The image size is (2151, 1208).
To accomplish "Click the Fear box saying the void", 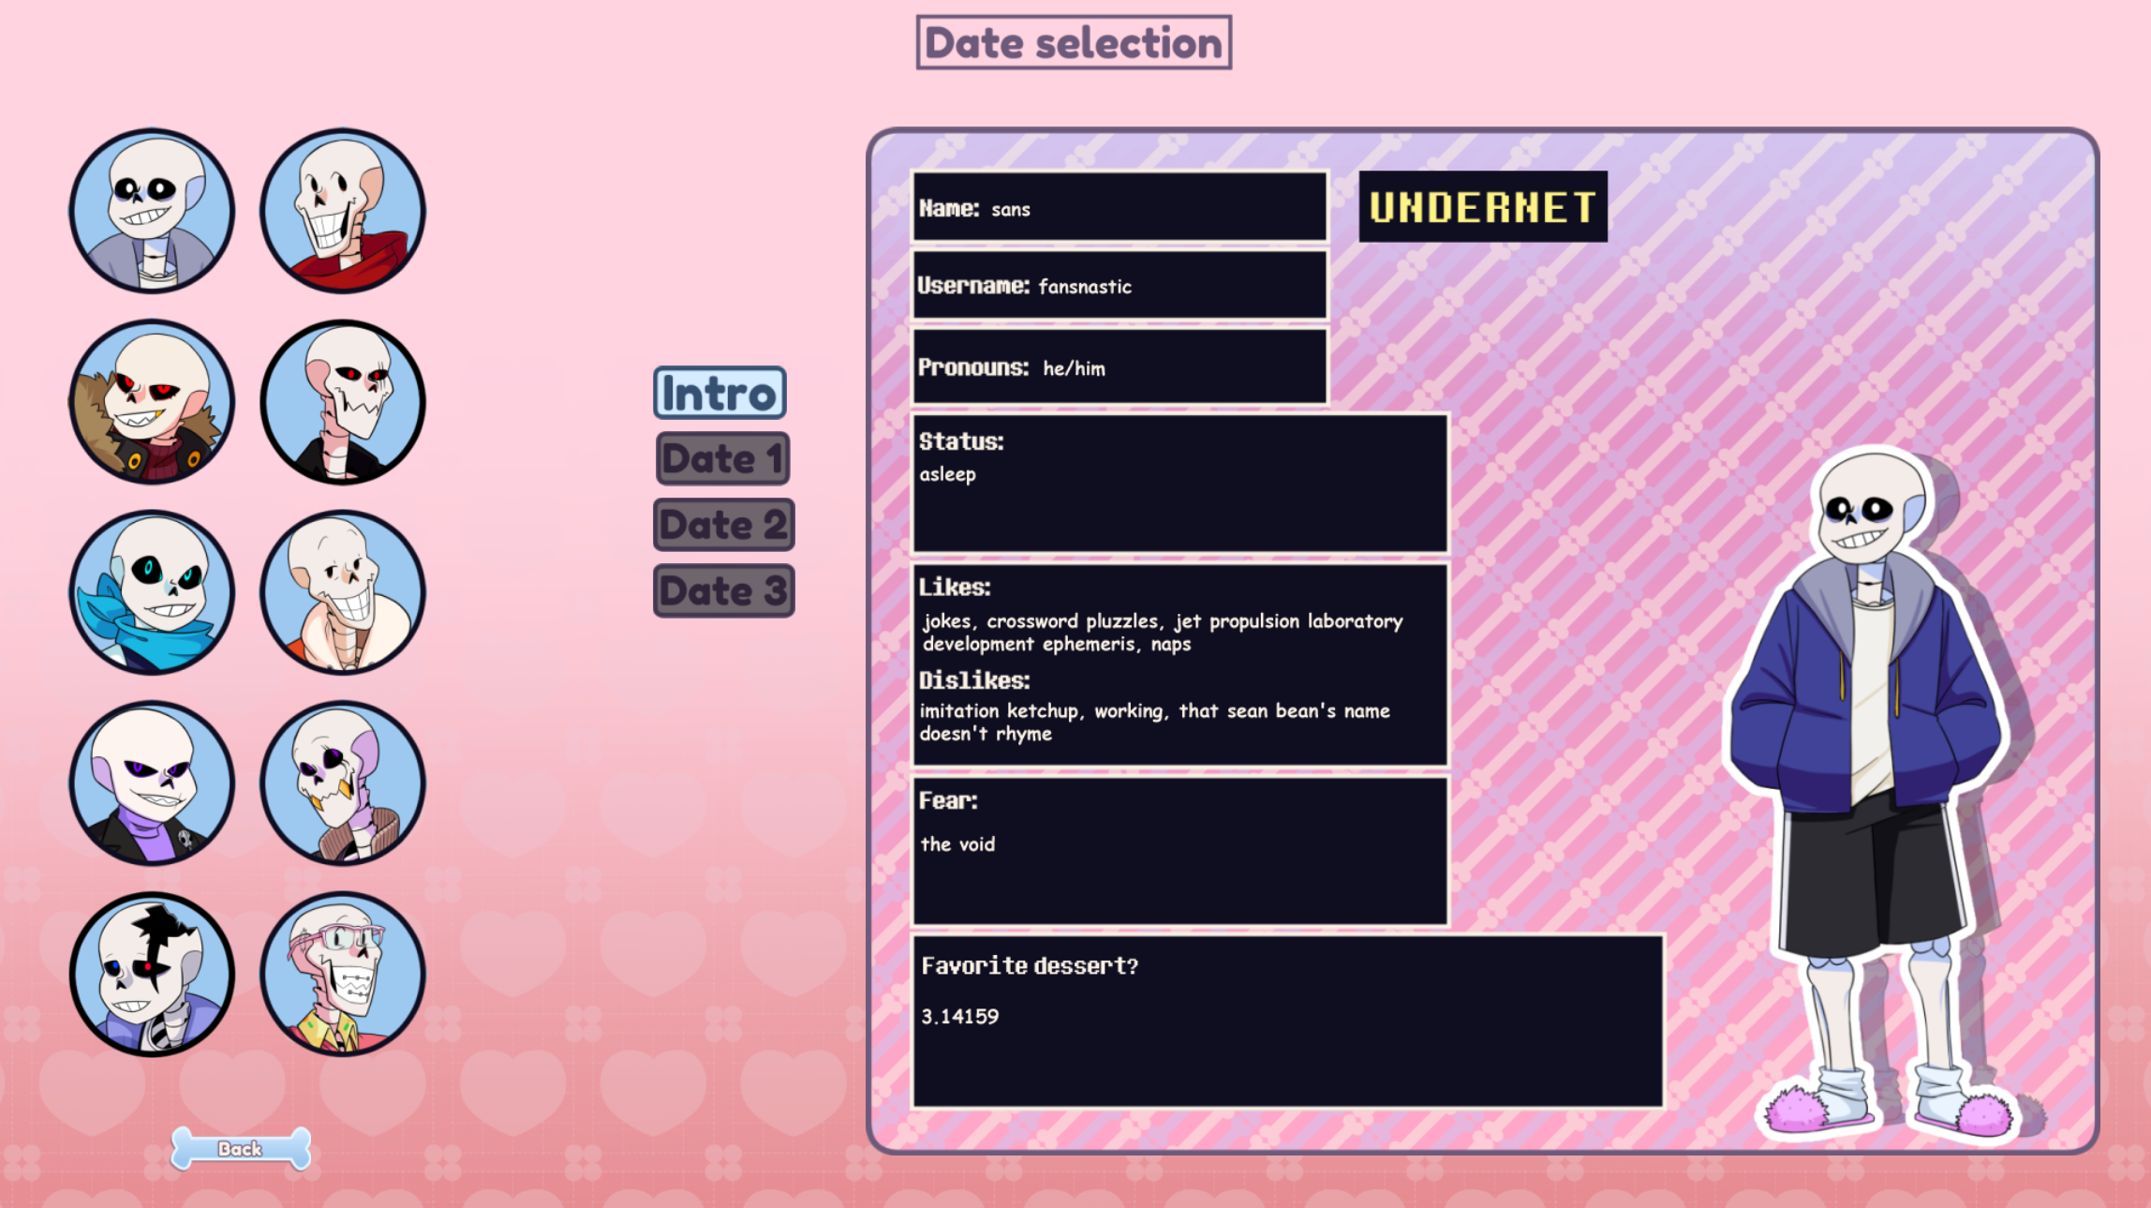I will (x=1180, y=851).
